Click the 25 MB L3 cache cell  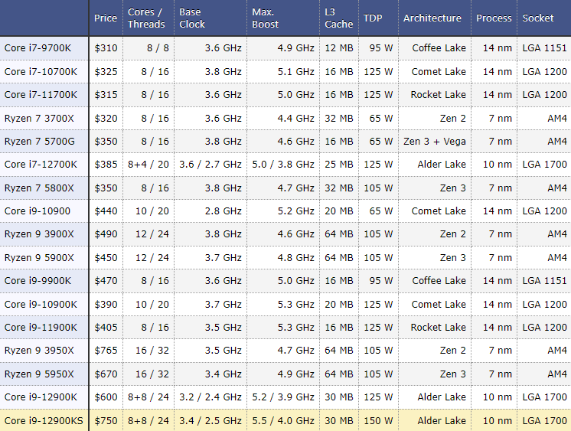click(339, 165)
